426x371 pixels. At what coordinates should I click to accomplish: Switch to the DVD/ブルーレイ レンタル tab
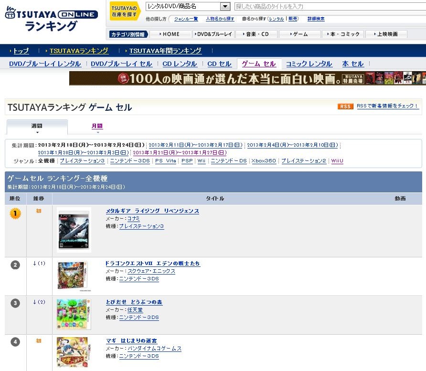coord(45,64)
